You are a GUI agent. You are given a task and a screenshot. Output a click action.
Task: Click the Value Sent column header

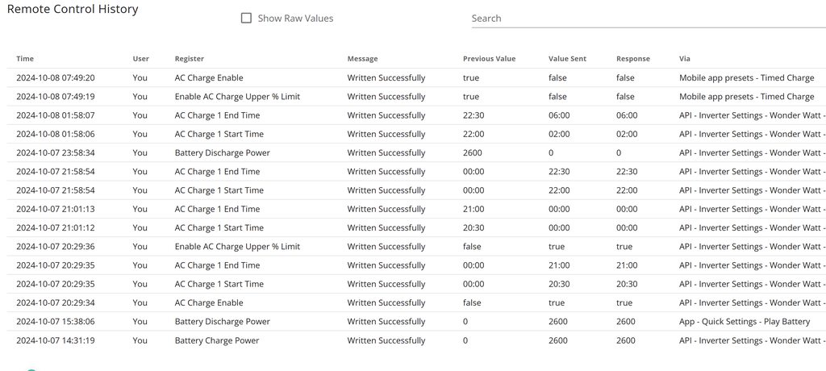pyautogui.click(x=569, y=59)
